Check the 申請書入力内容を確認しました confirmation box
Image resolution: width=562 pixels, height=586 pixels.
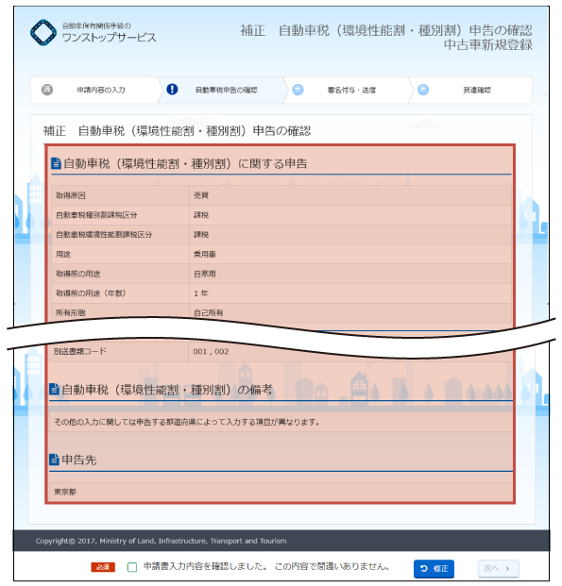pos(132,567)
